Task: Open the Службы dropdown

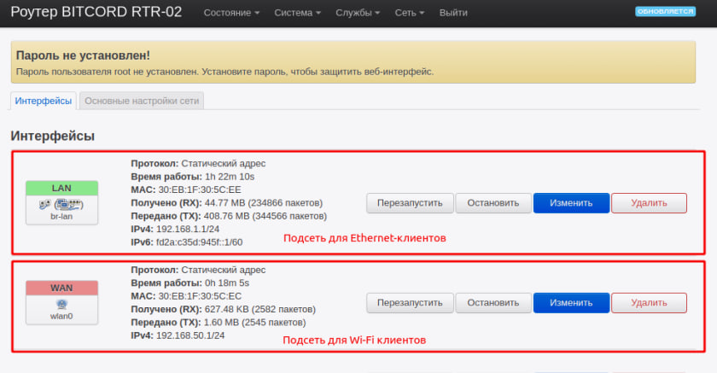Action: [358, 13]
